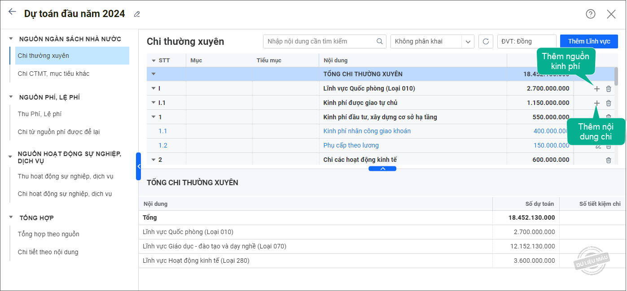627x291 pixels.
Task: Collapse the NGUỒN PHÍ, LỆ PHÍ section
Action: [x=11, y=97]
